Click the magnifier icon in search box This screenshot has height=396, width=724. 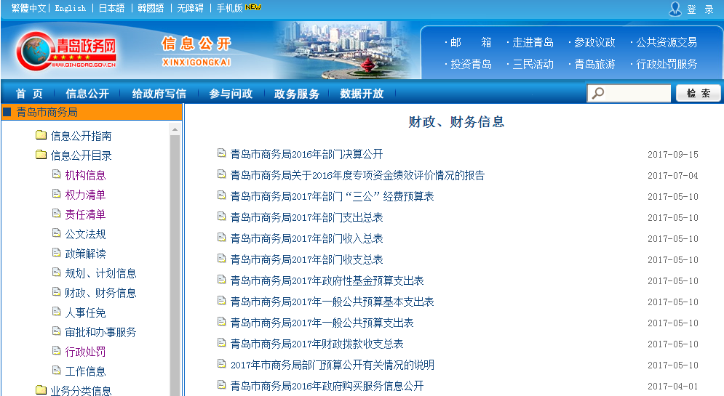tap(597, 94)
